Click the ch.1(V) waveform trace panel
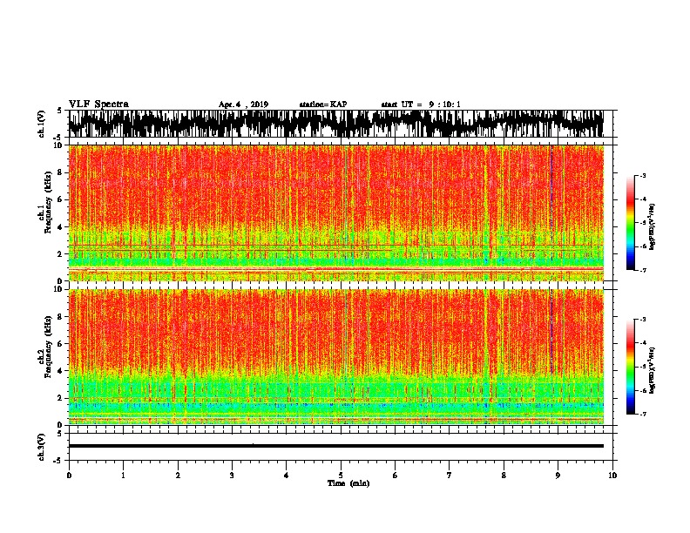 [335, 124]
